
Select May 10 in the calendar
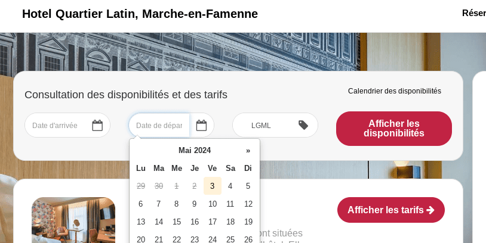pyautogui.click(x=213, y=204)
